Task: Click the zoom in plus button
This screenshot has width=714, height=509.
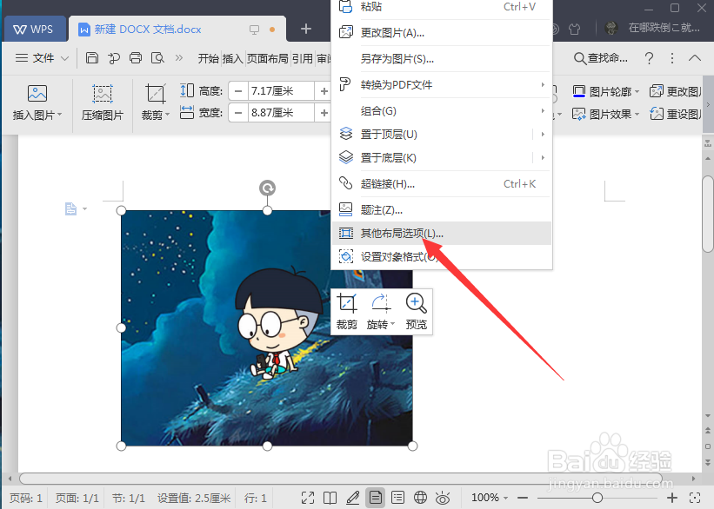Action: pos(672,498)
